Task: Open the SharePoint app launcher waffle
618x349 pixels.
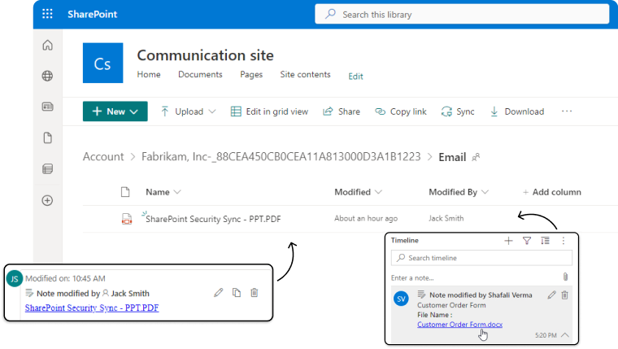Action: pyautogui.click(x=47, y=14)
